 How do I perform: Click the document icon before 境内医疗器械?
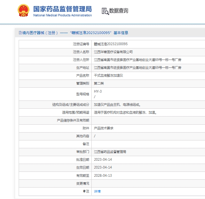coord(20,33)
